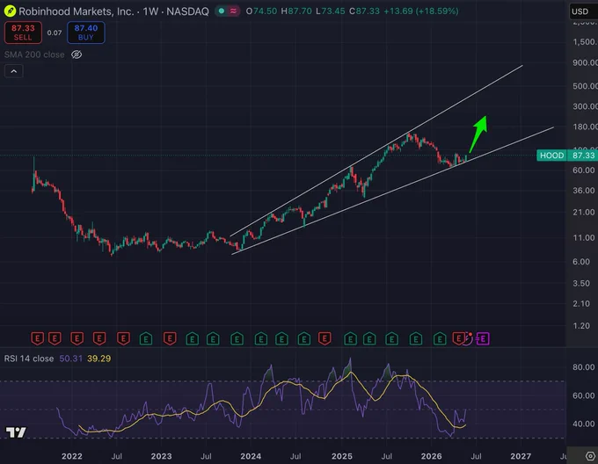
Task: Click the red earnings marker from early 2023
Action: [170, 338]
